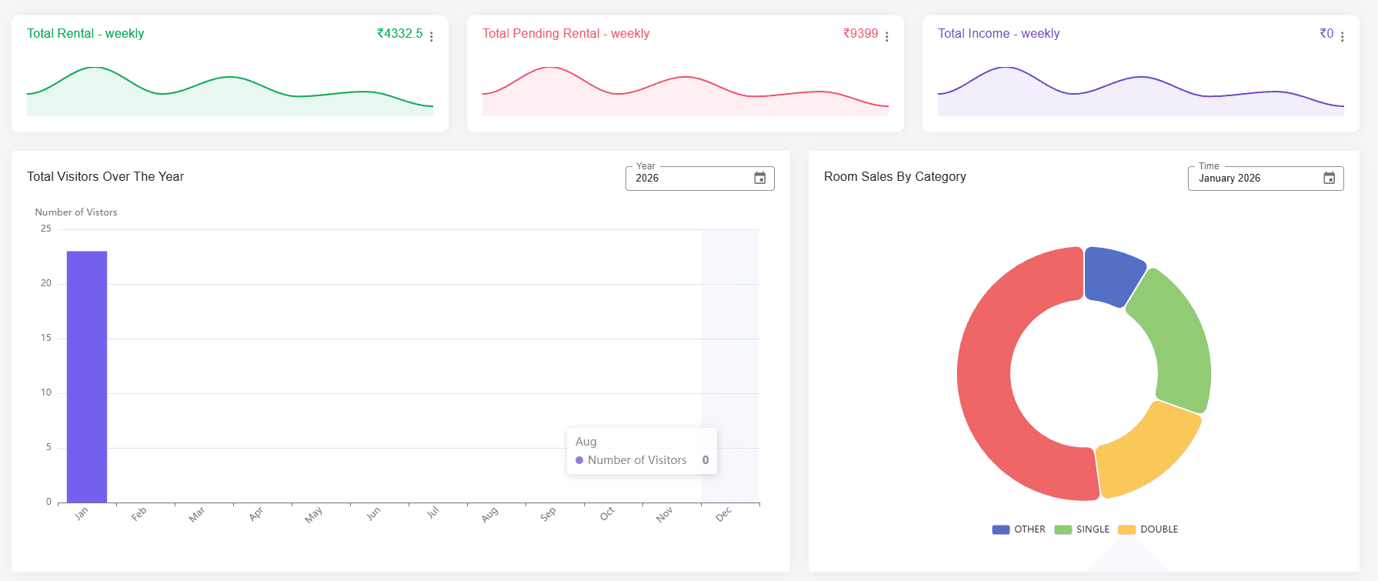The width and height of the screenshot is (1378, 581).
Task: Click the Total Rental - weekly title
Action: point(85,34)
